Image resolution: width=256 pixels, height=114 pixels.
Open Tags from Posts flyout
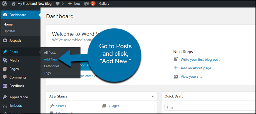47,73
